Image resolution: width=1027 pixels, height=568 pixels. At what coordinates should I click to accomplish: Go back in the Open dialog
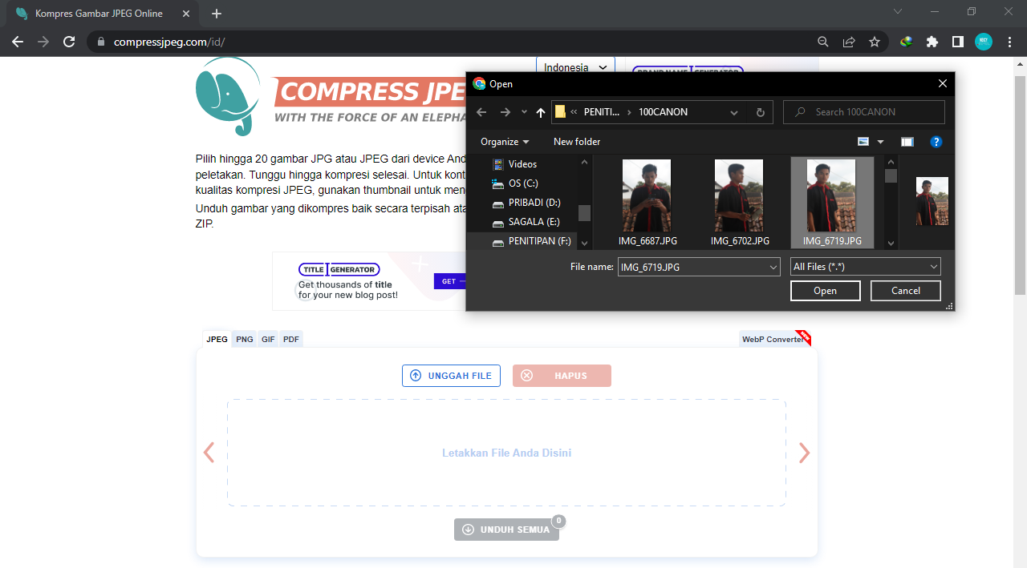pyautogui.click(x=481, y=112)
